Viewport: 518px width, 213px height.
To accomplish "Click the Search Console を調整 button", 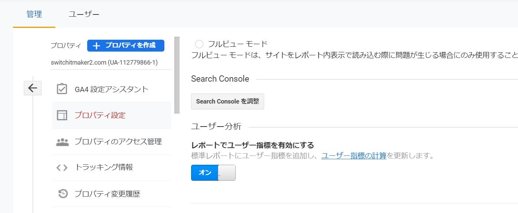I will (227, 101).
